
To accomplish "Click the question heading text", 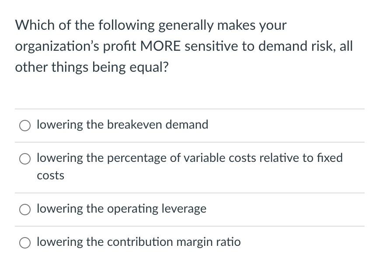I will pyautogui.click(x=184, y=45).
